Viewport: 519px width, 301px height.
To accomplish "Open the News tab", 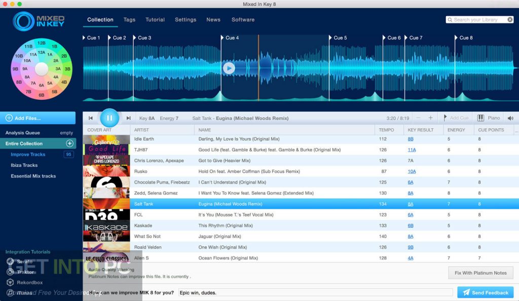I will [213, 20].
